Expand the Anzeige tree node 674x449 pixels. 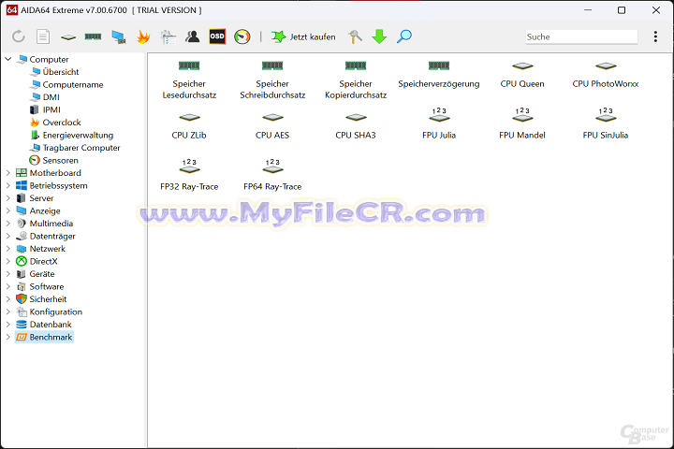[8, 211]
